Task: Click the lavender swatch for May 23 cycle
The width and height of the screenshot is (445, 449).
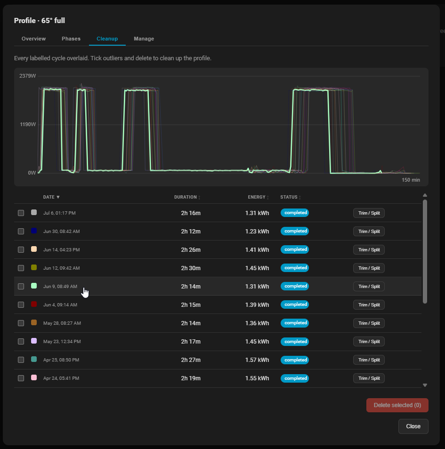Action: click(34, 341)
